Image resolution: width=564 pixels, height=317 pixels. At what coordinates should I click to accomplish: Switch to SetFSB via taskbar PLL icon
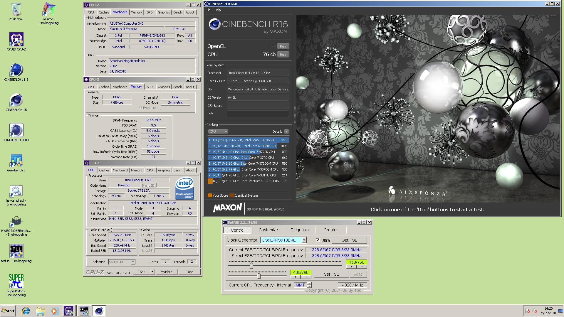tap(84, 311)
